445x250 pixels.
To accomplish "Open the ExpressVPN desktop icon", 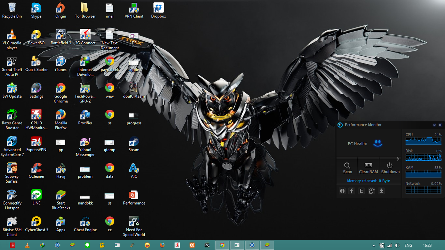I will (x=36, y=144).
